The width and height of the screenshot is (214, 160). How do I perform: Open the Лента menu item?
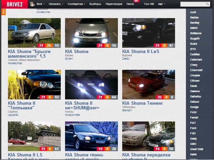pyautogui.click(x=130, y=4)
